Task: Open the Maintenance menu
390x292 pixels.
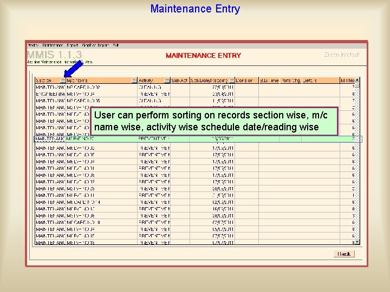Action: 53,45
